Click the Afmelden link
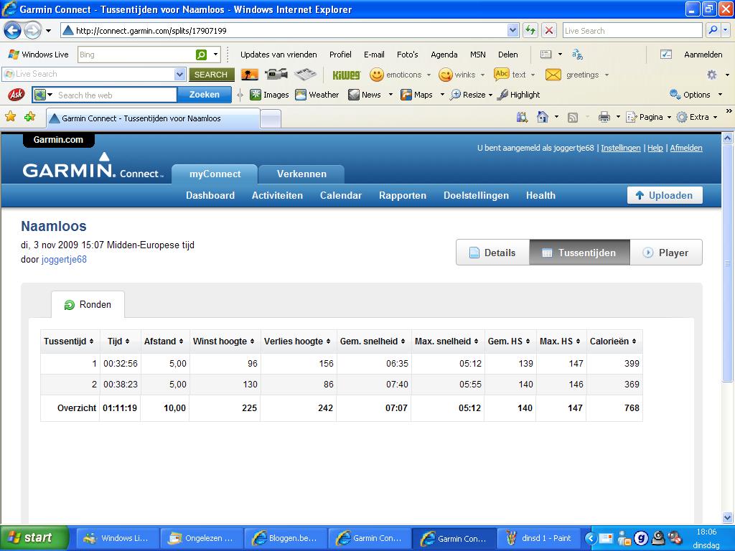The width and height of the screenshot is (735, 551). click(686, 148)
